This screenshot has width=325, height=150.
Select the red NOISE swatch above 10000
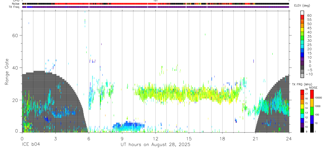312,94
